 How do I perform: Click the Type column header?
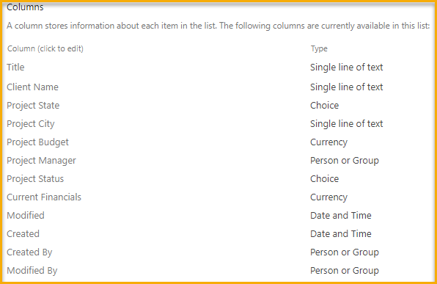point(319,49)
